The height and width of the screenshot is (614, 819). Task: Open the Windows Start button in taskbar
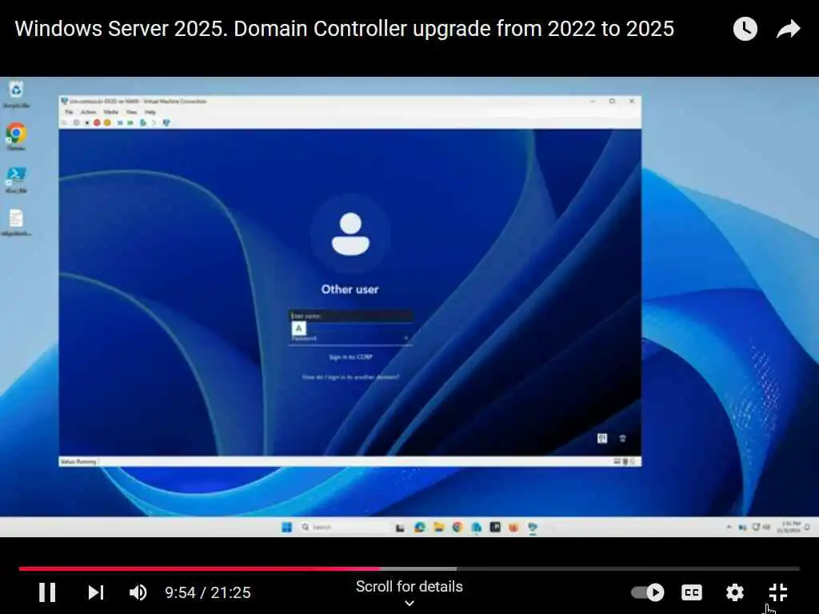[287, 528]
